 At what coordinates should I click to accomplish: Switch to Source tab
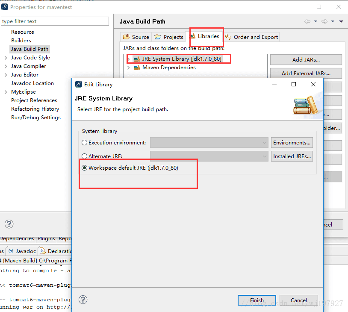pyautogui.click(x=136, y=37)
